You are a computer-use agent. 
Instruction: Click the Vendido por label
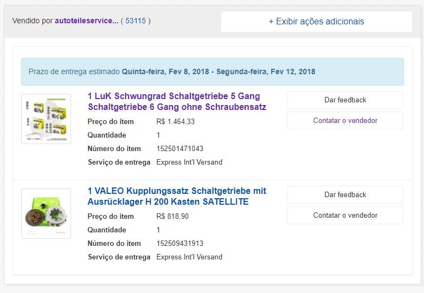(x=33, y=21)
